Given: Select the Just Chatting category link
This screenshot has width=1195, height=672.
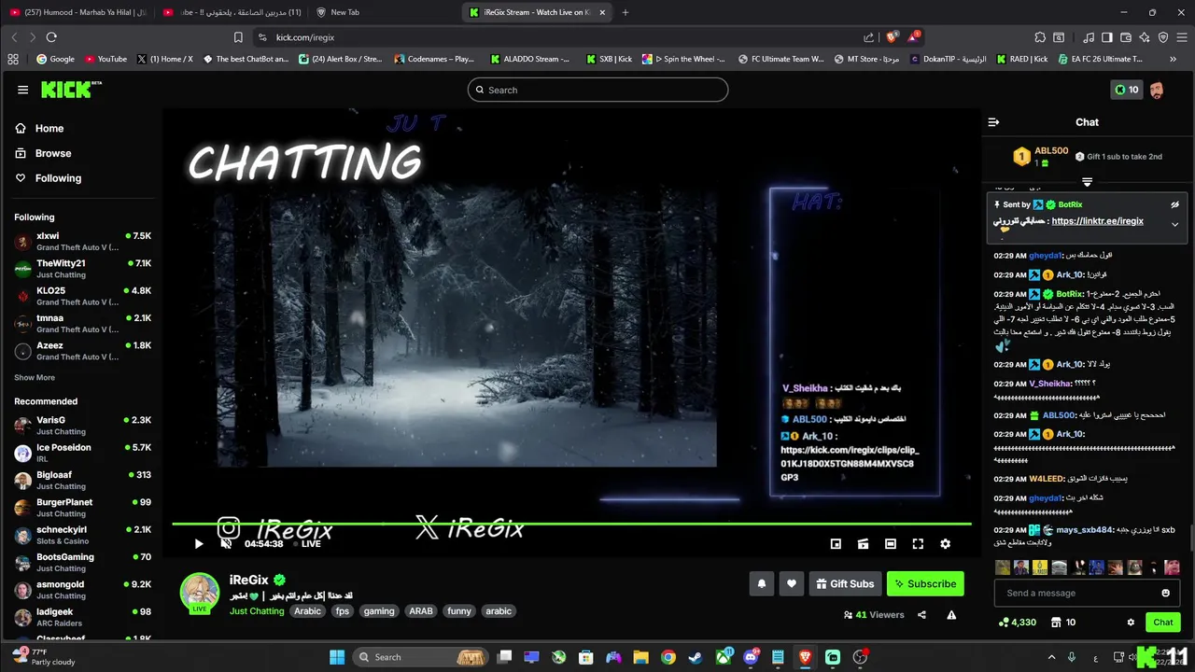Looking at the screenshot, I should point(257,611).
